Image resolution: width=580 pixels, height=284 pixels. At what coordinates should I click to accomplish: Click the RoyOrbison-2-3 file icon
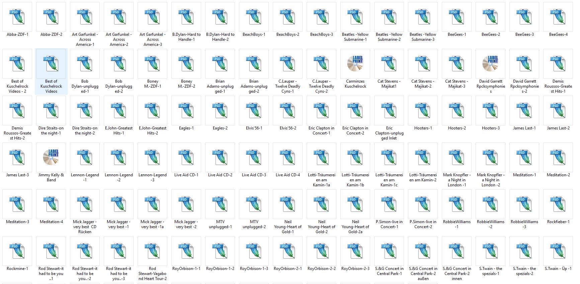[355, 251]
